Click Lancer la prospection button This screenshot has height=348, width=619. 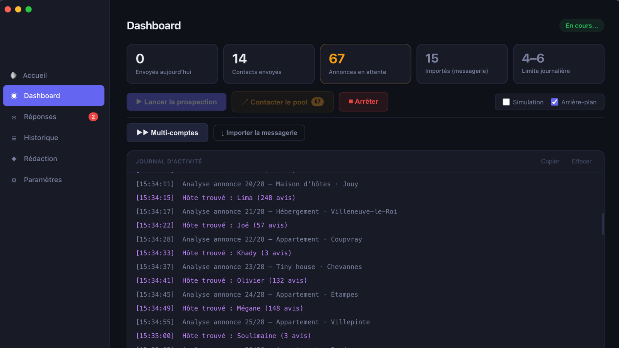click(x=176, y=102)
